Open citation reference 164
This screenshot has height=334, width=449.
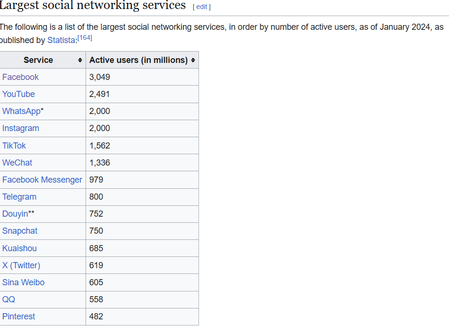tap(85, 38)
